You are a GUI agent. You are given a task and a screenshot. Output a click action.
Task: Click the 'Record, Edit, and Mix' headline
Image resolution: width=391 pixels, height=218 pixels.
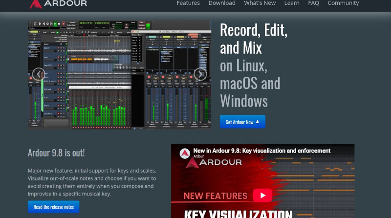(254, 39)
